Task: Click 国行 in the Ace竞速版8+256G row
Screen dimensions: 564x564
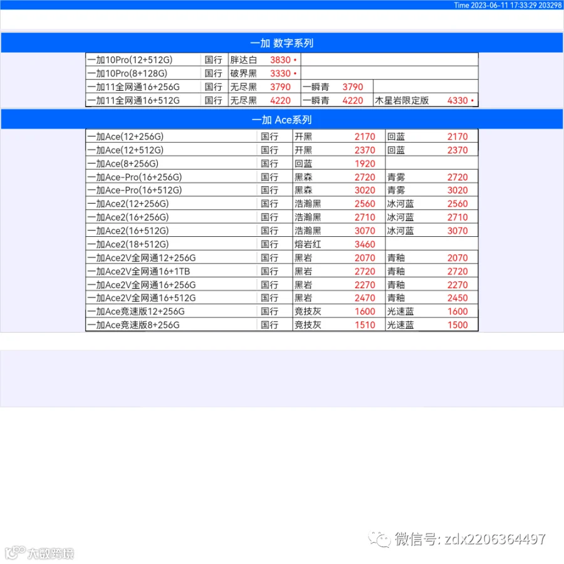Action: point(269,325)
